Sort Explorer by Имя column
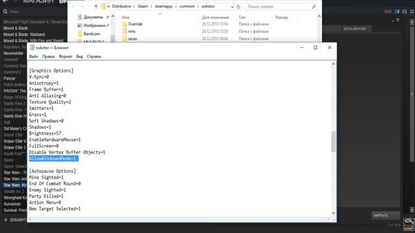The height and width of the screenshot is (233, 415). 125,17
